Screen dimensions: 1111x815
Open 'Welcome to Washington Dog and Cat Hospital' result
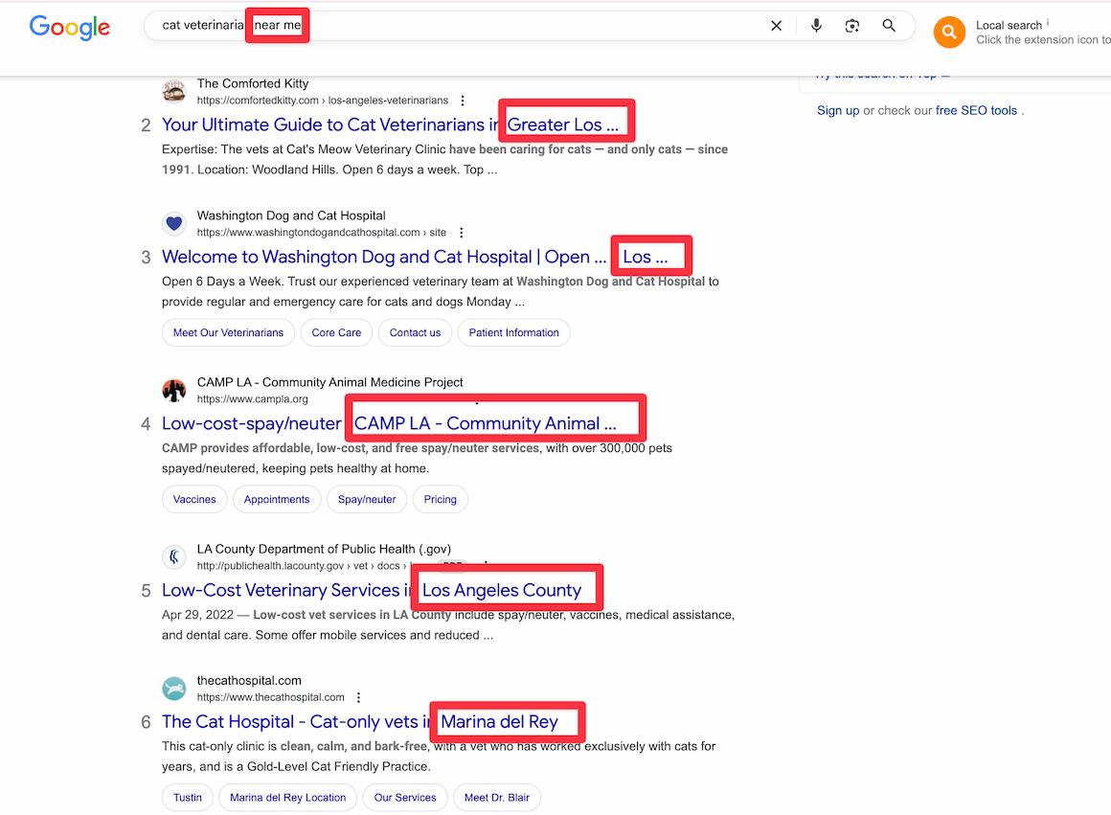point(415,257)
